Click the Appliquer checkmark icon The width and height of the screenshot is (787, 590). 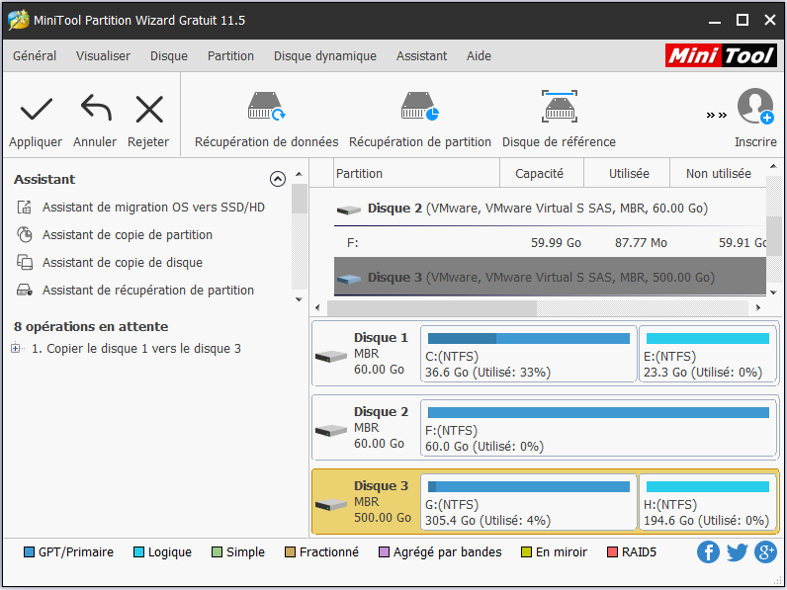[x=36, y=109]
